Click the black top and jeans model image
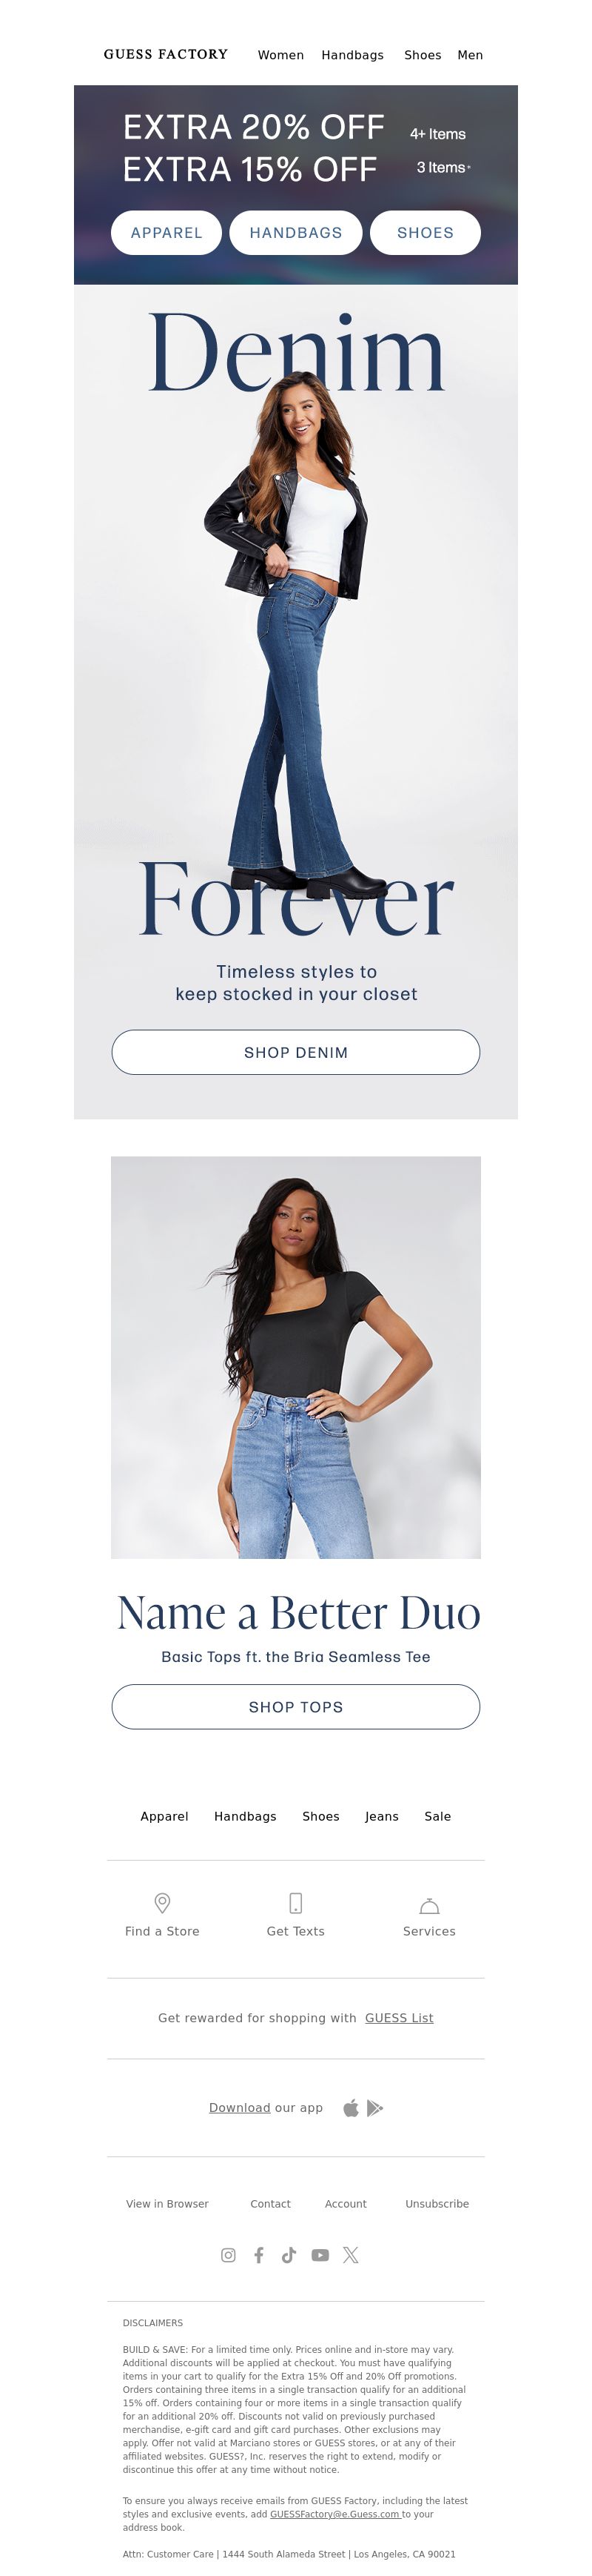This screenshot has height=2576, width=592. (295, 1357)
